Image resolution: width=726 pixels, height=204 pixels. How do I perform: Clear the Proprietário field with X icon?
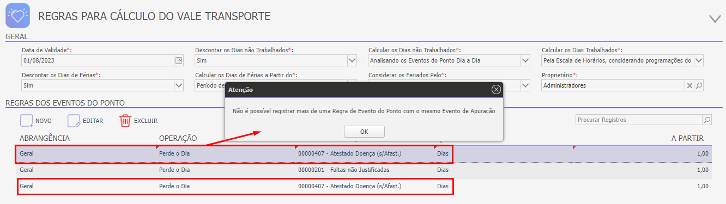click(x=689, y=85)
